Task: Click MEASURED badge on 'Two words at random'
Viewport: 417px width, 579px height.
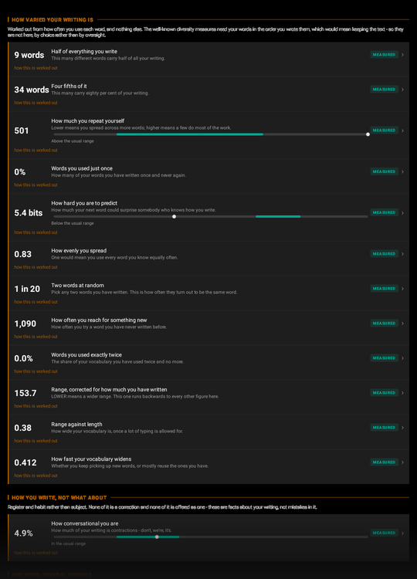Action: [x=384, y=289]
